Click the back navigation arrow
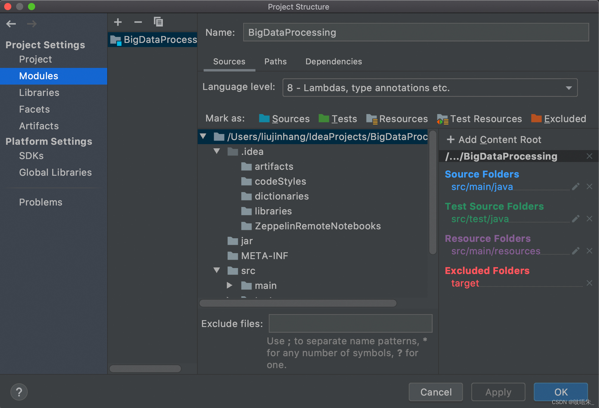This screenshot has height=408, width=599. click(11, 24)
